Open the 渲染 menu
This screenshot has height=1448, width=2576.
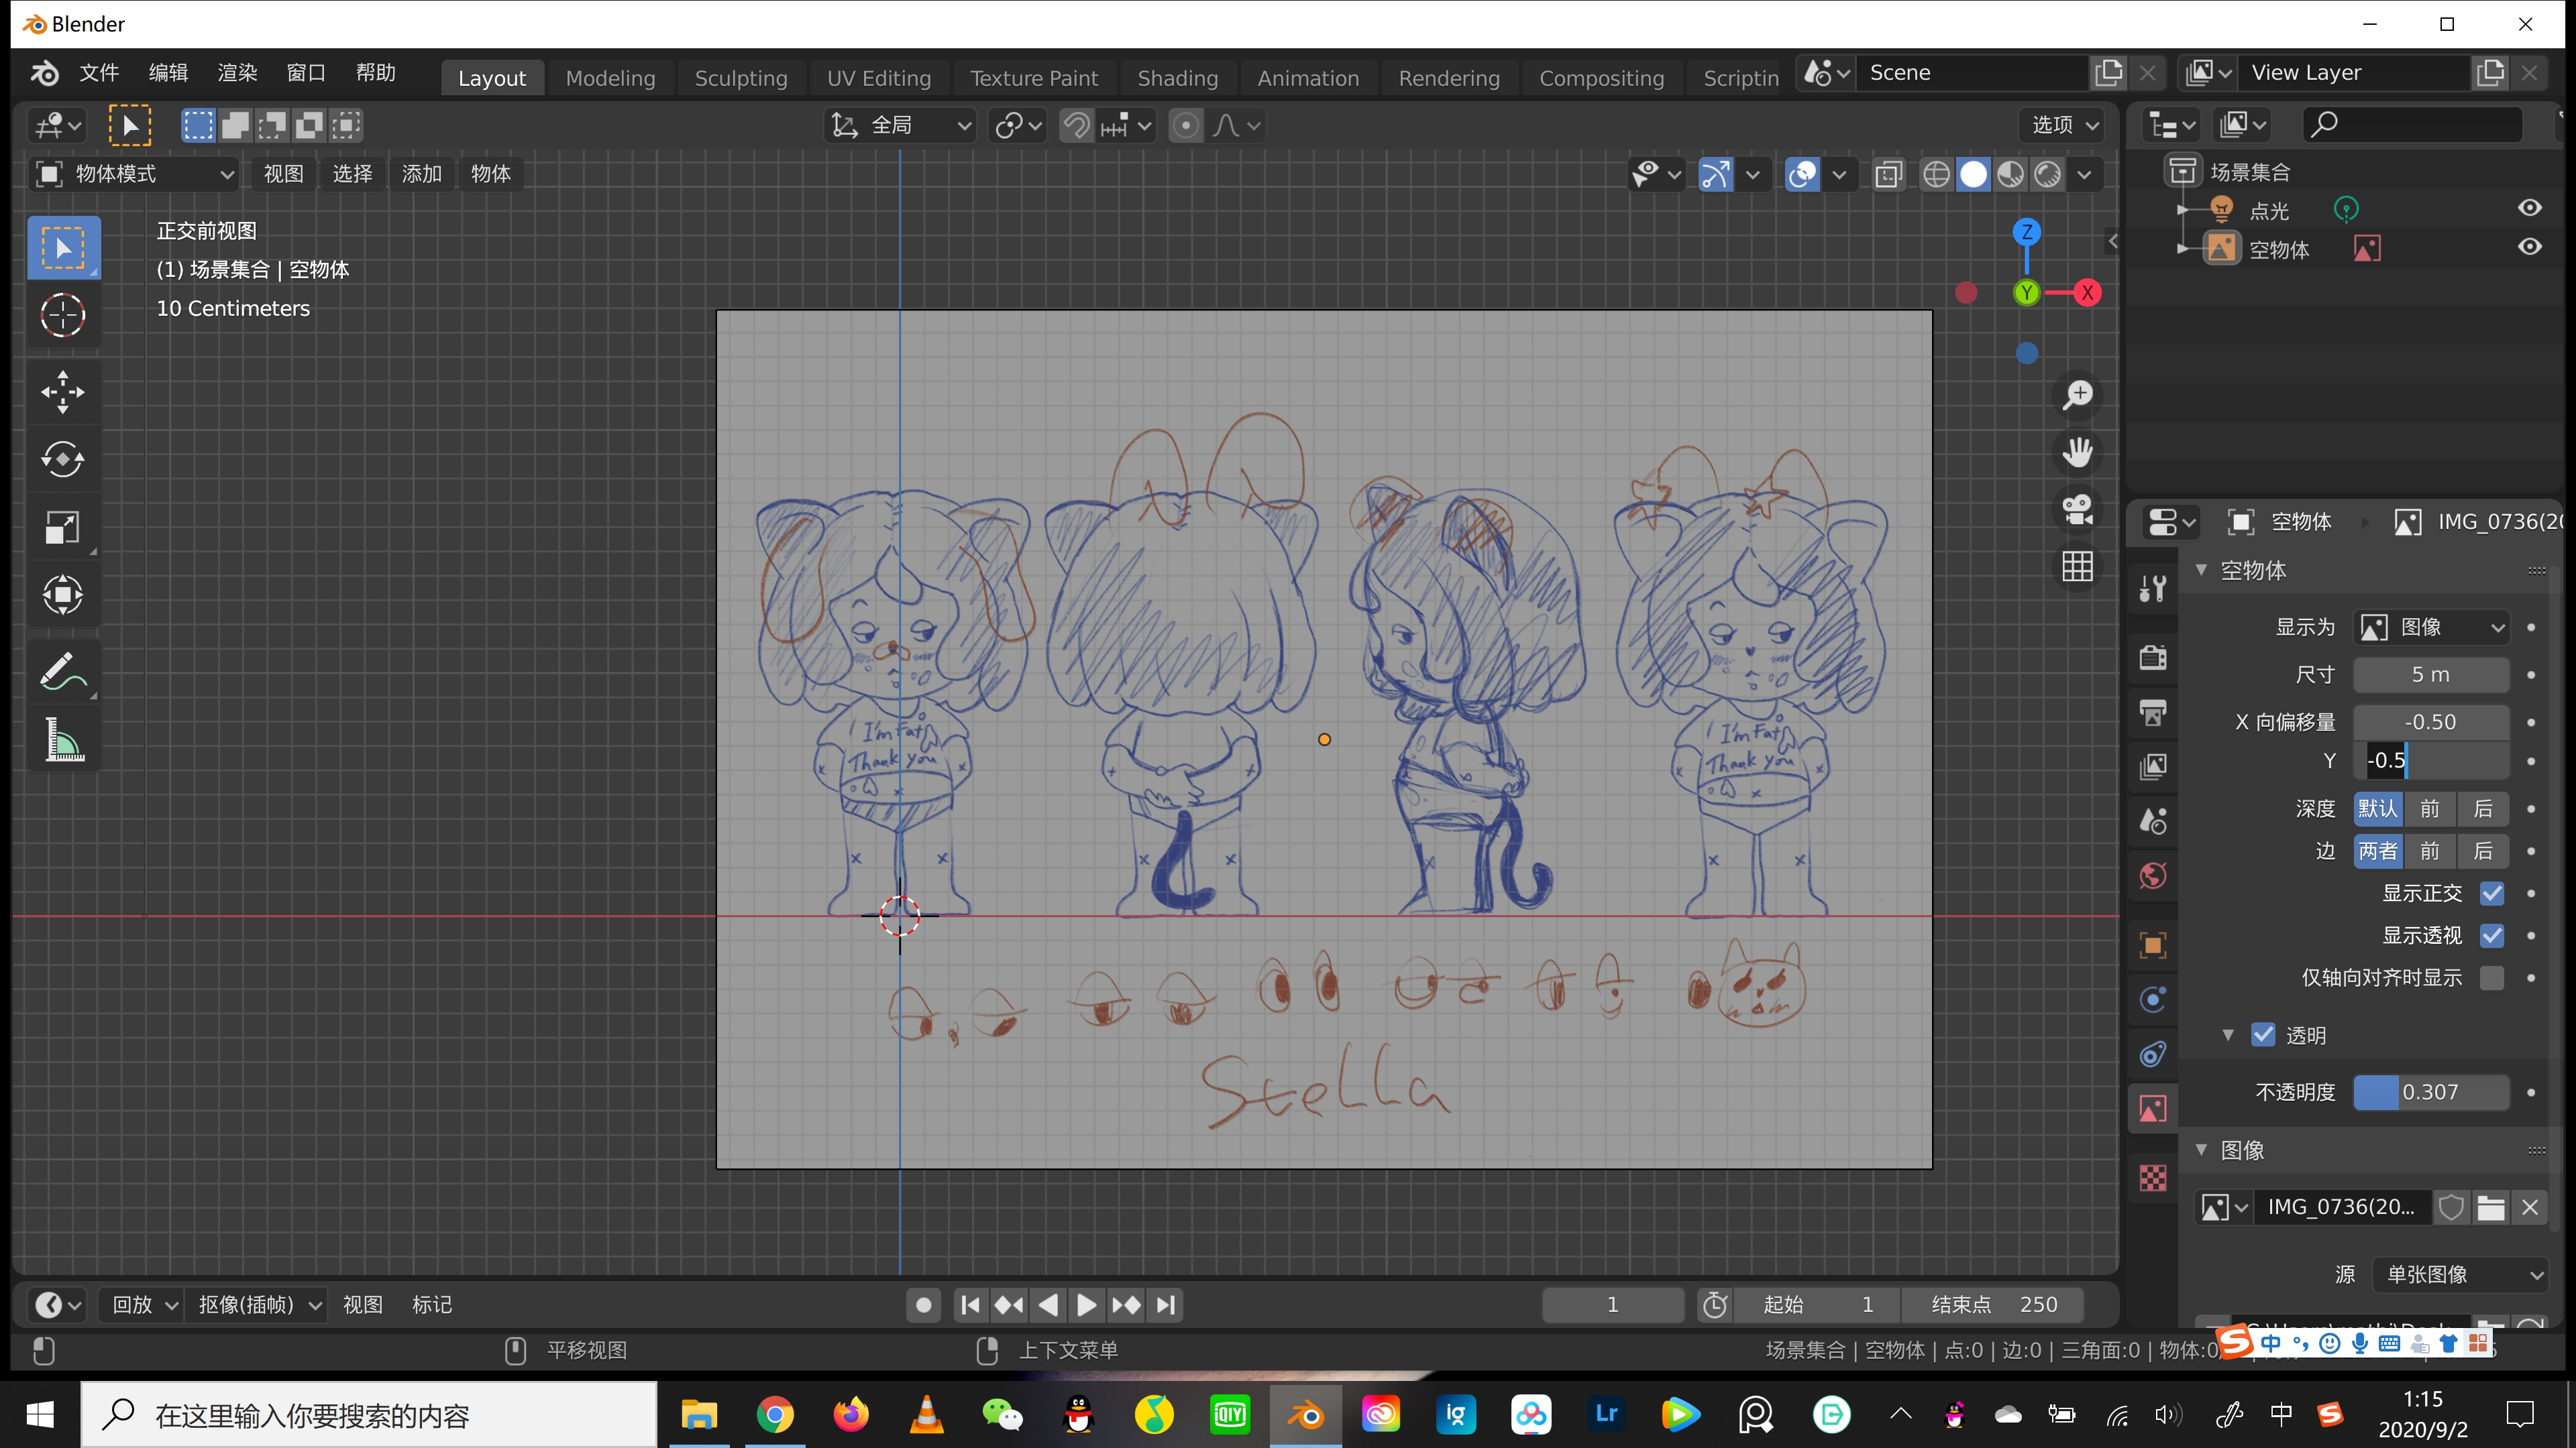237,73
